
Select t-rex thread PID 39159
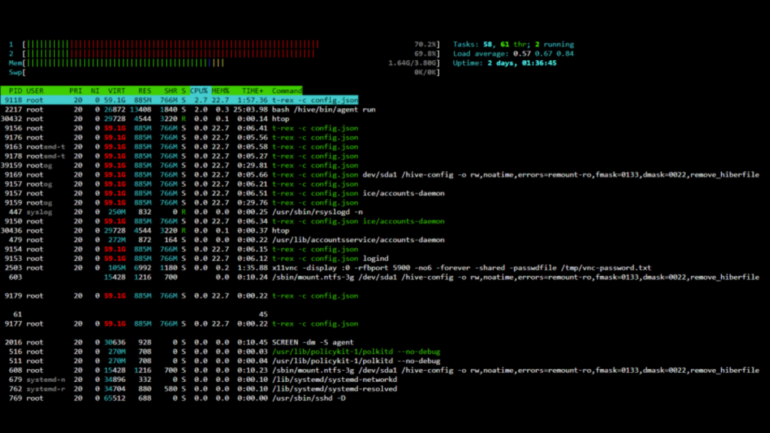point(179,165)
